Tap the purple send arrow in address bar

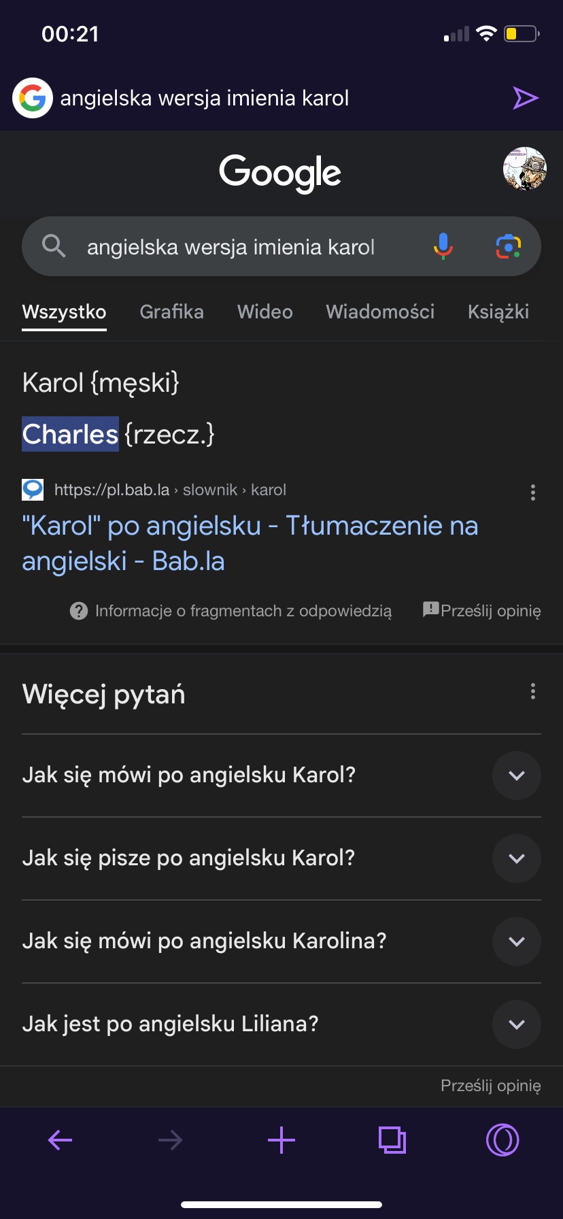click(x=525, y=98)
